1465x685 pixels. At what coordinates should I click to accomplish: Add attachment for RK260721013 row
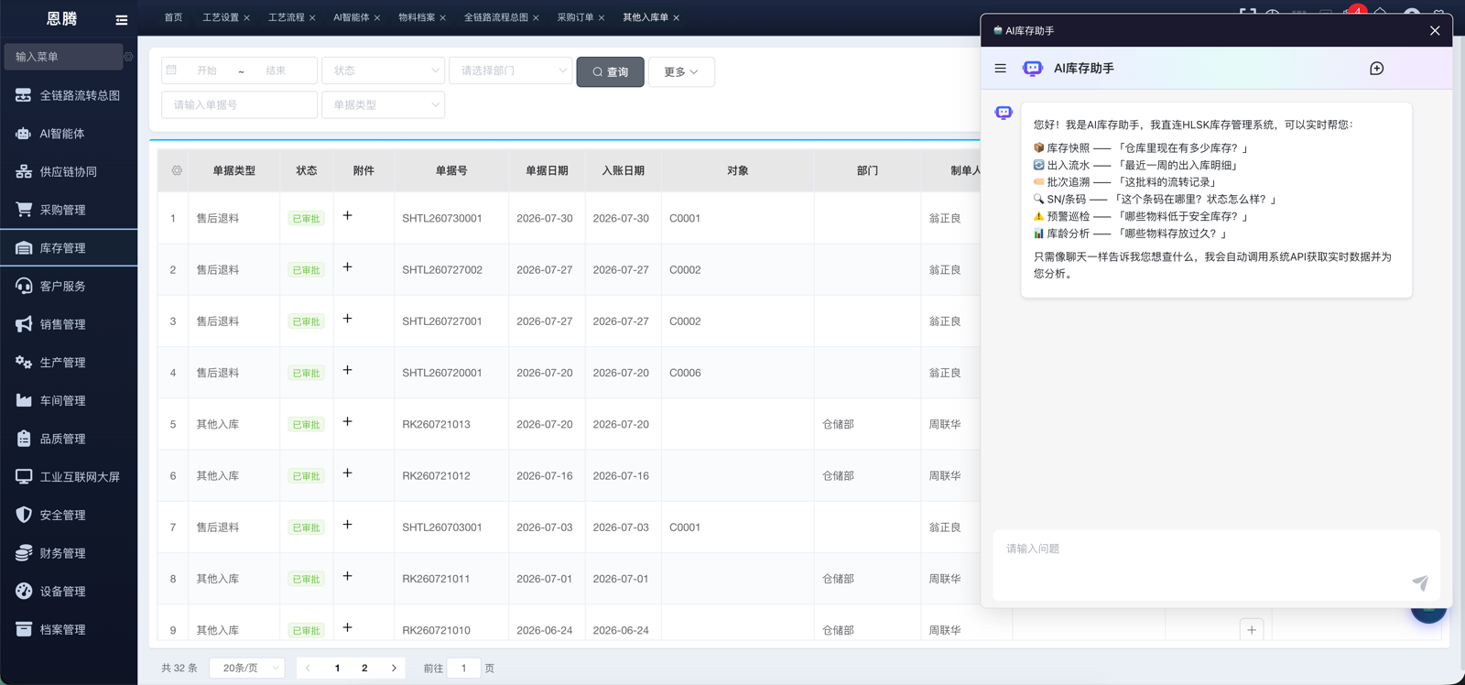click(347, 421)
